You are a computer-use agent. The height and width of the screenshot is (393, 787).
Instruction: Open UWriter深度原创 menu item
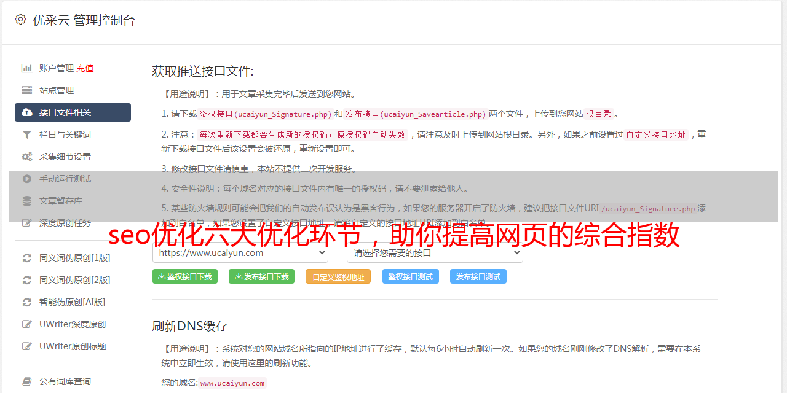pos(73,324)
